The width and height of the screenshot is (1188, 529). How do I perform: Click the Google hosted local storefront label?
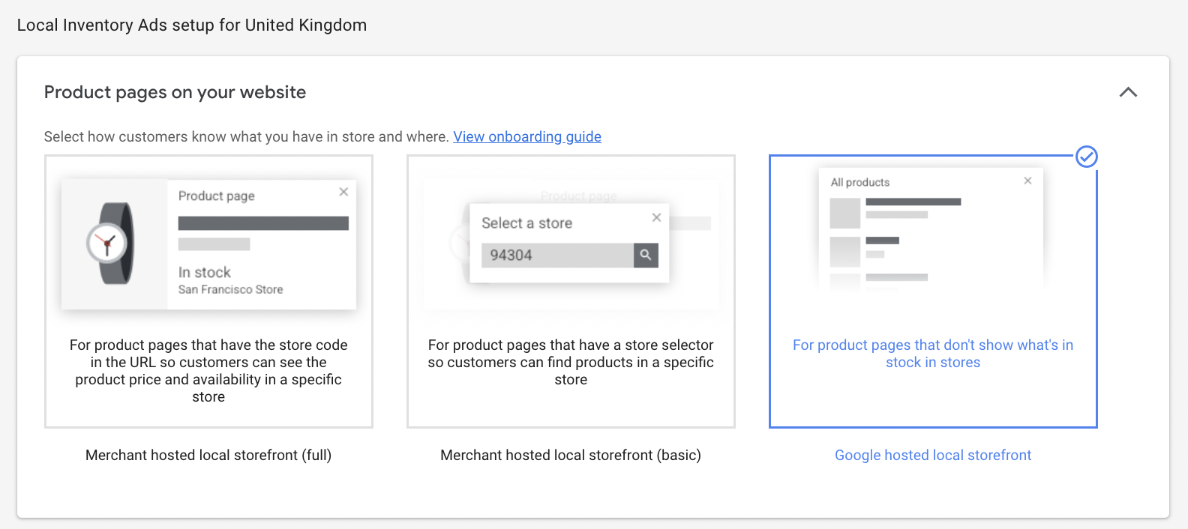(x=933, y=455)
